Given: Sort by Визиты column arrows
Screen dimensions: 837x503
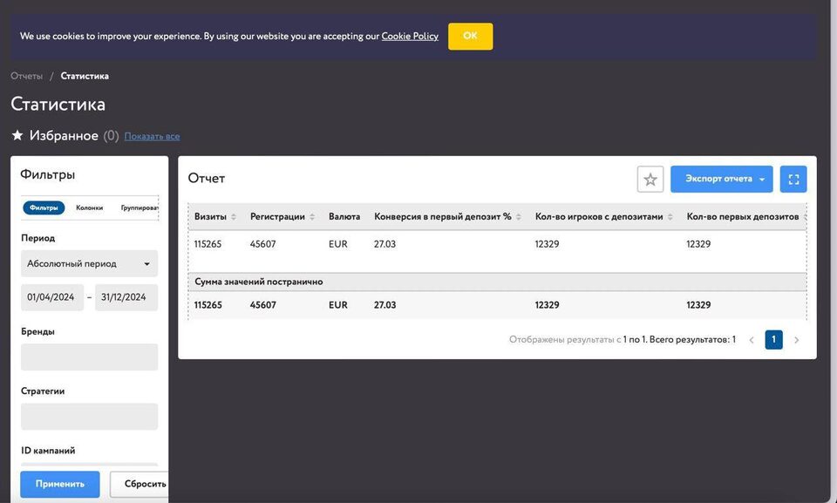Looking at the screenshot, I should pos(234,217).
